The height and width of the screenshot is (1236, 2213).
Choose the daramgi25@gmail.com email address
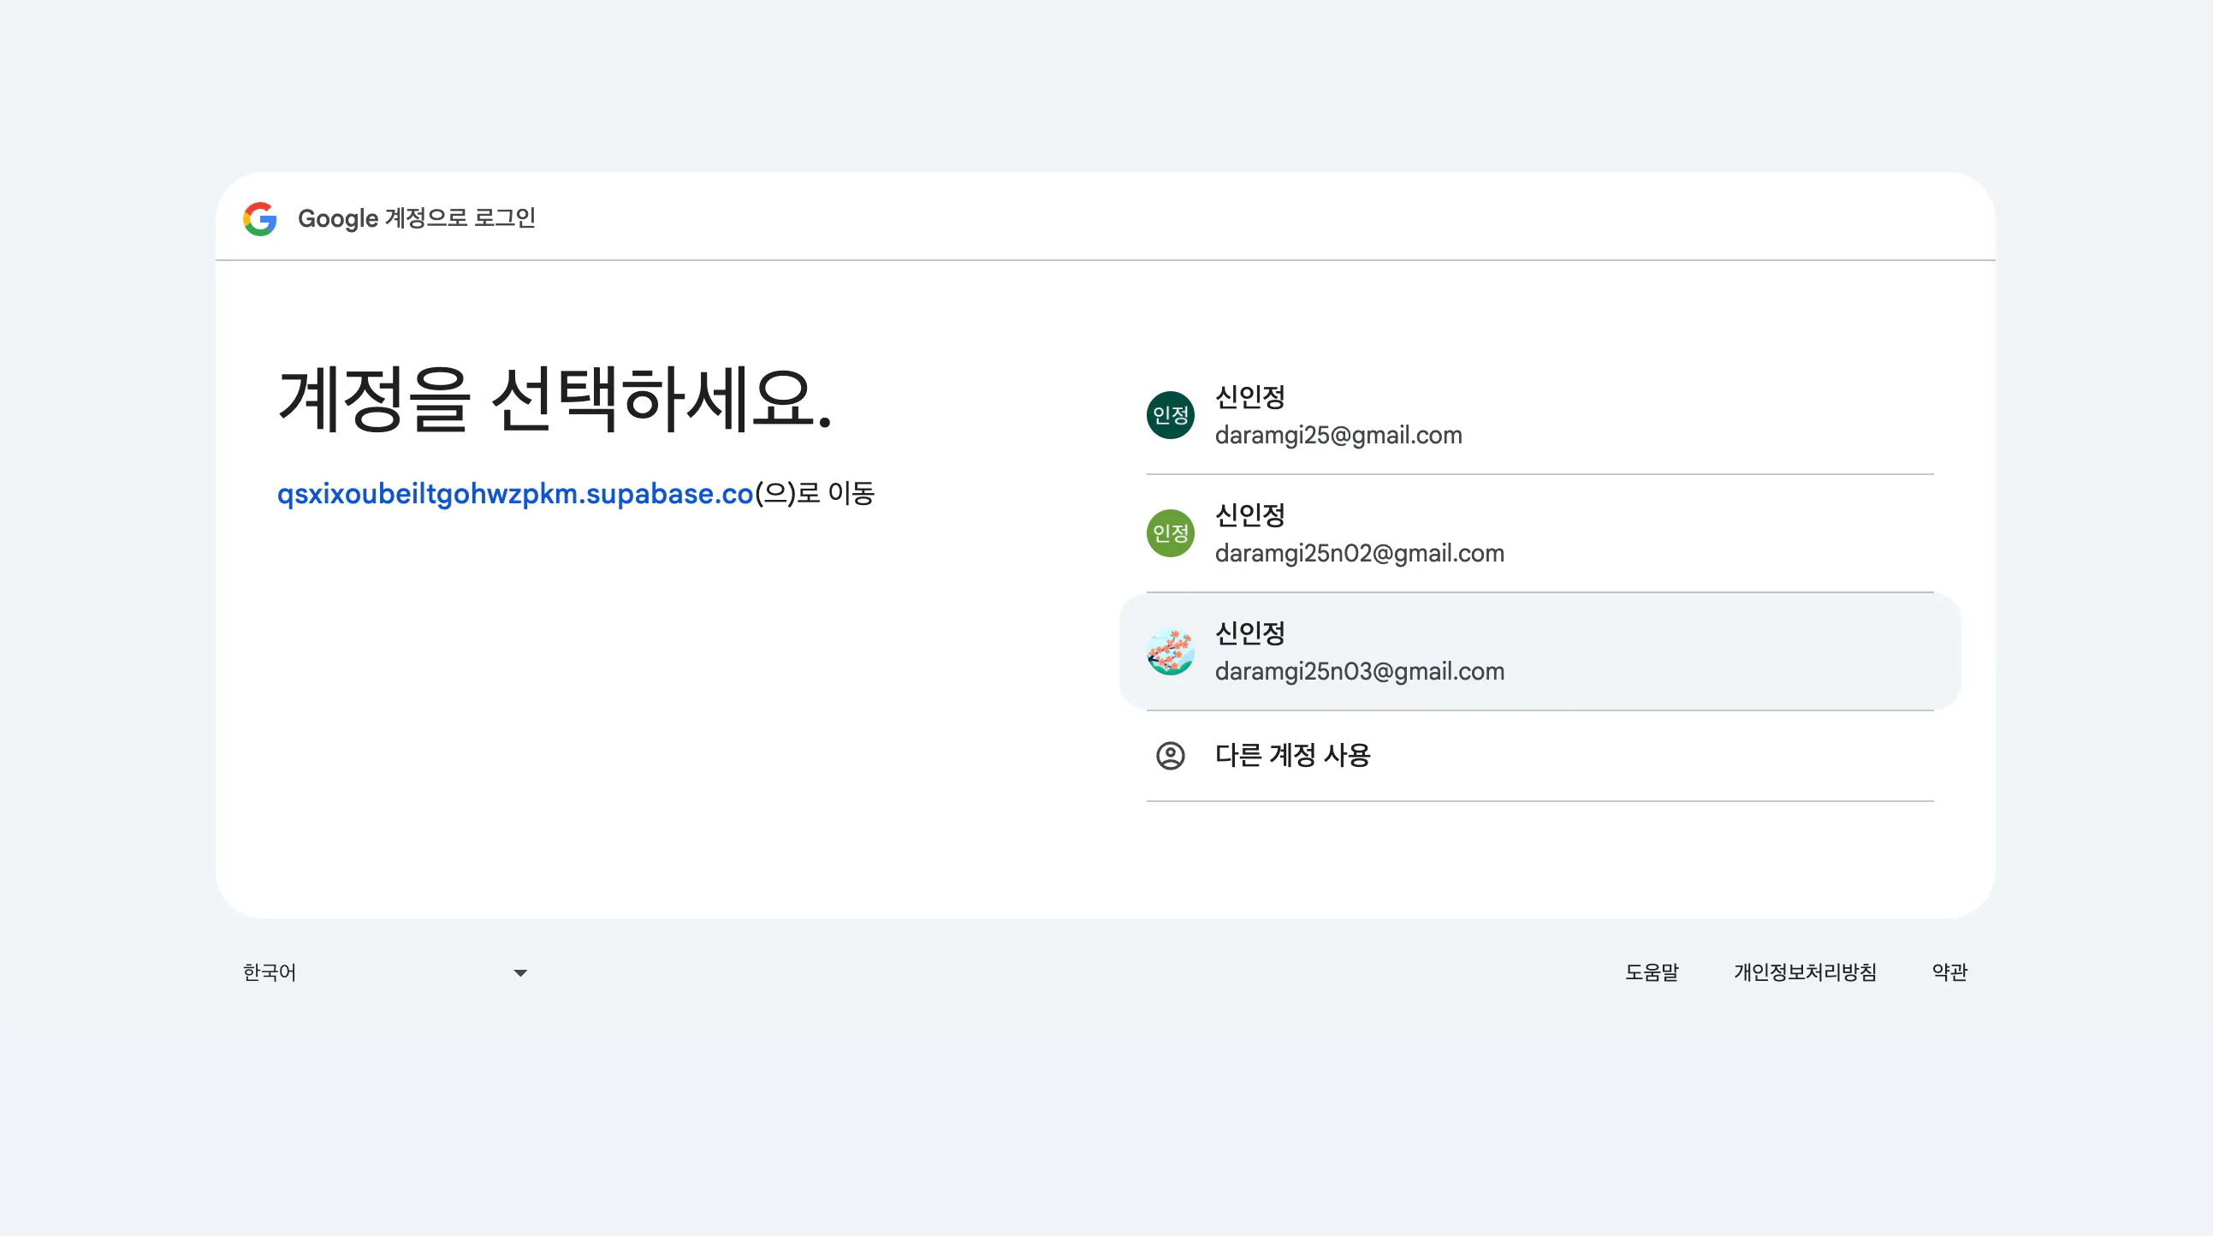coord(1338,435)
